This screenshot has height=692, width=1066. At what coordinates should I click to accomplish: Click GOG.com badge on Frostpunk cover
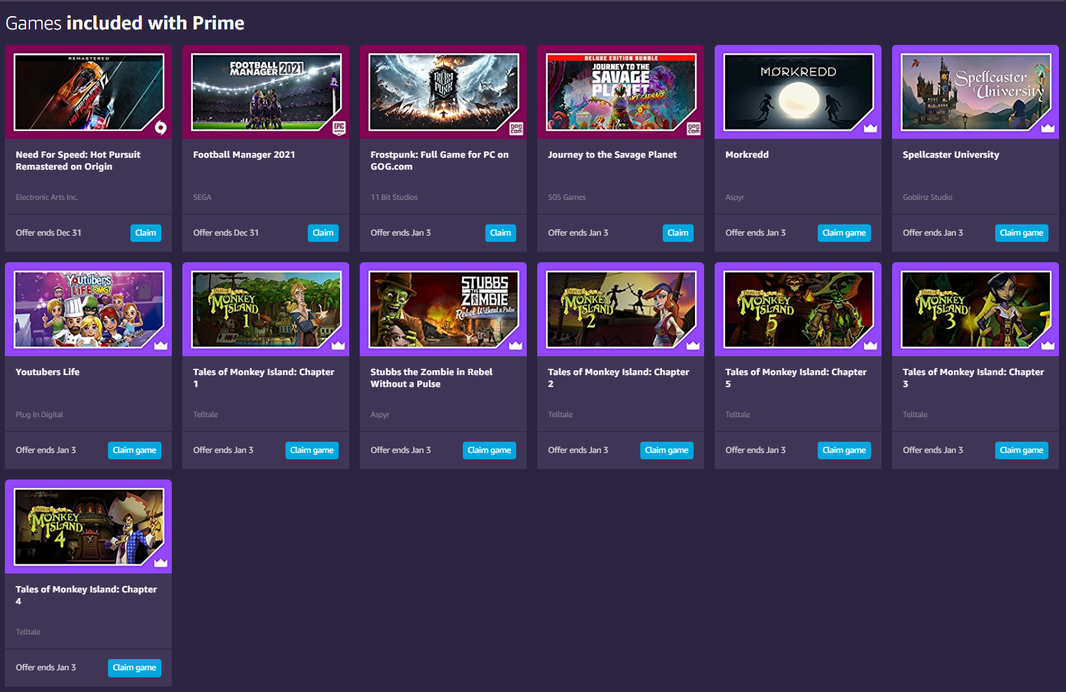point(516,128)
